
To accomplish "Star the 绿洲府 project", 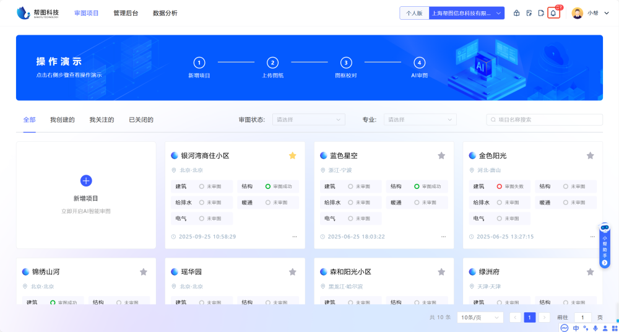I will 591,272.
